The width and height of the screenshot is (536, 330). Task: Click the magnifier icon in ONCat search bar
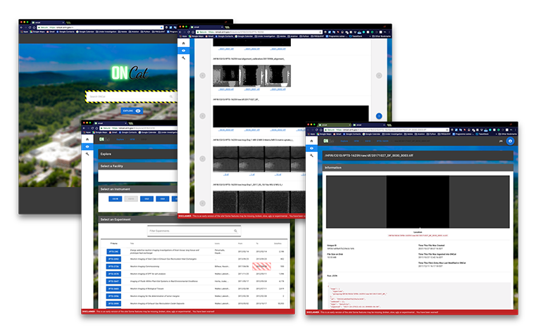[170, 96]
